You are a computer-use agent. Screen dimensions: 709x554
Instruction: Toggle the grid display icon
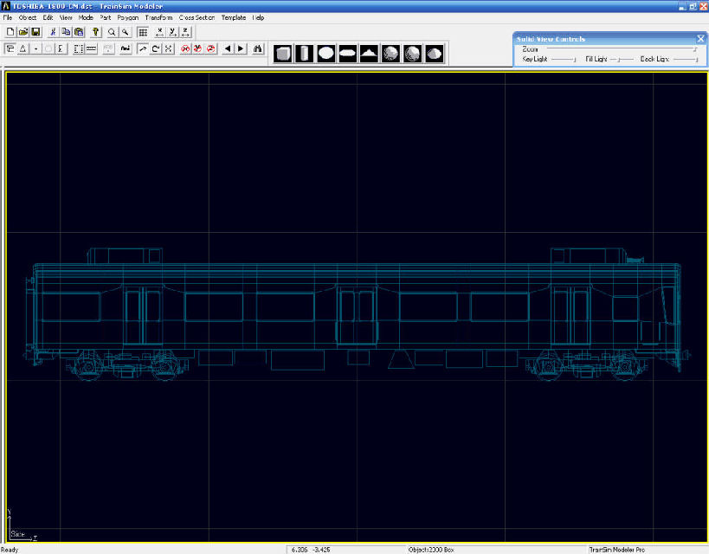click(143, 31)
